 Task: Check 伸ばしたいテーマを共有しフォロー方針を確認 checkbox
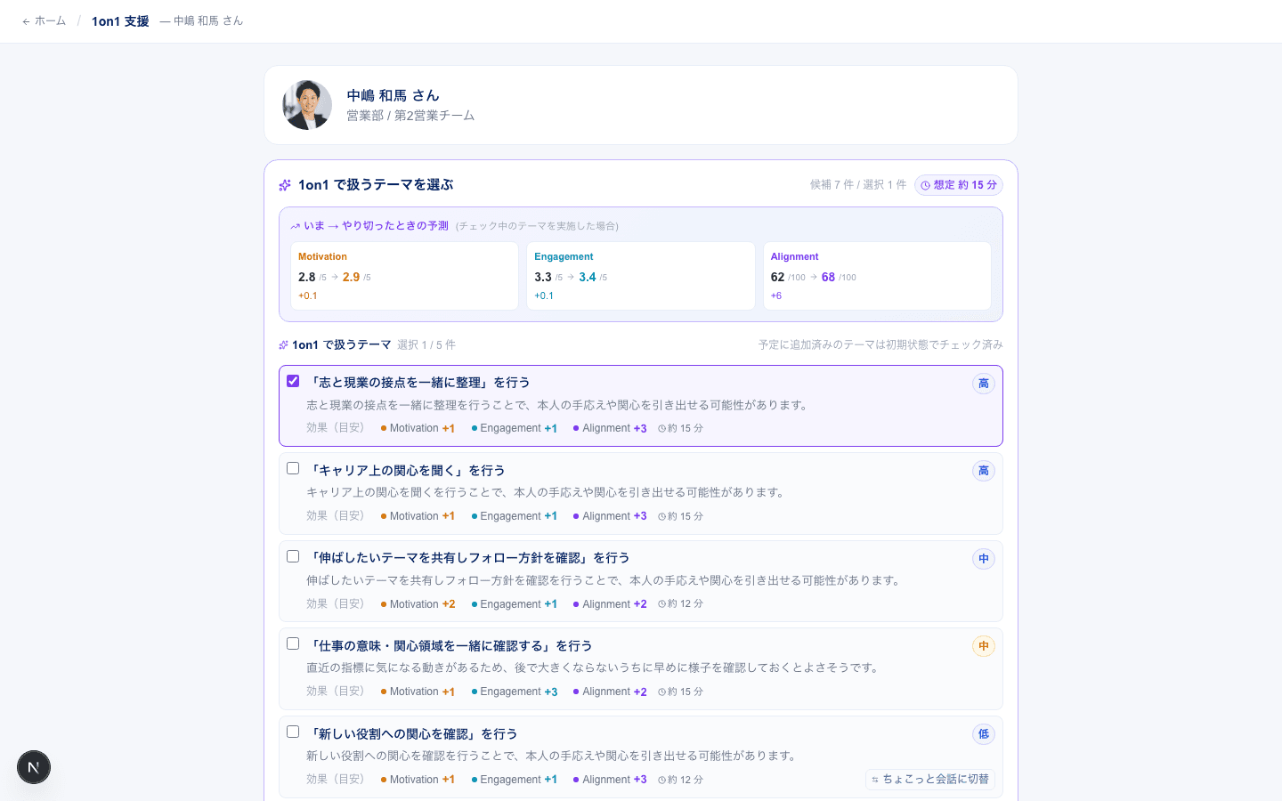[293, 556]
